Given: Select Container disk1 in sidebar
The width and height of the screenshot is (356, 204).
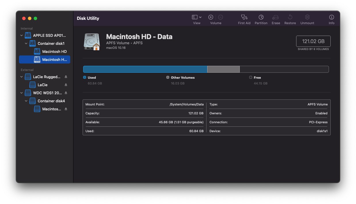Looking at the screenshot, I should pos(45,43).
